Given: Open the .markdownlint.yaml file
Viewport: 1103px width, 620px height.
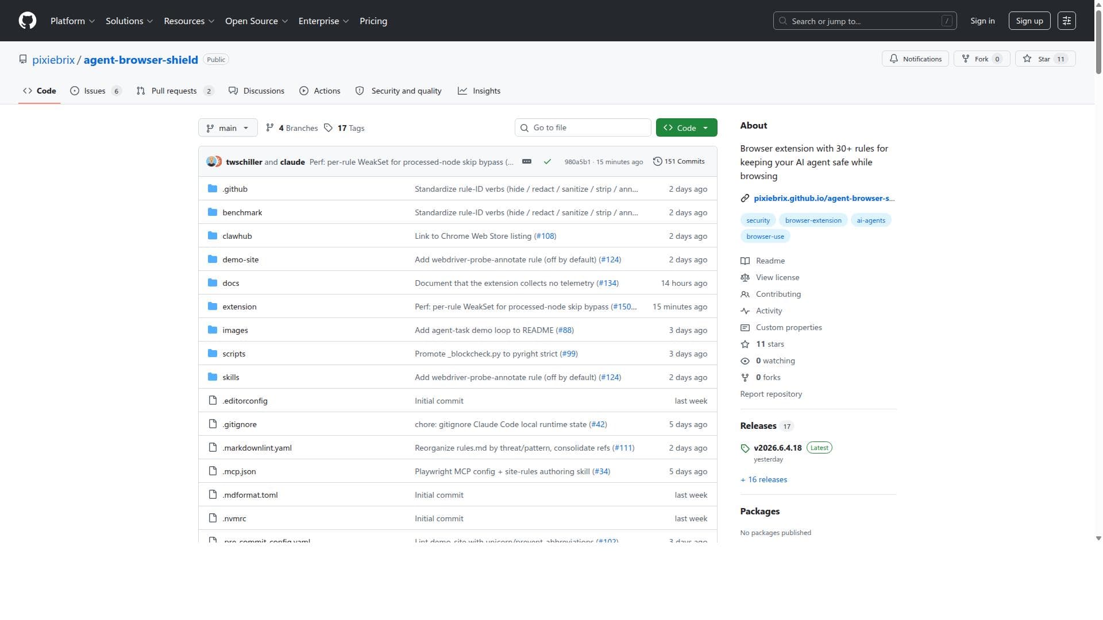Looking at the screenshot, I should point(257,448).
